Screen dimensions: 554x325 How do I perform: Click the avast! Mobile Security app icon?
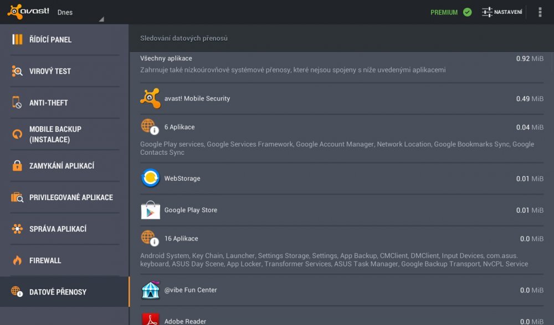click(150, 98)
